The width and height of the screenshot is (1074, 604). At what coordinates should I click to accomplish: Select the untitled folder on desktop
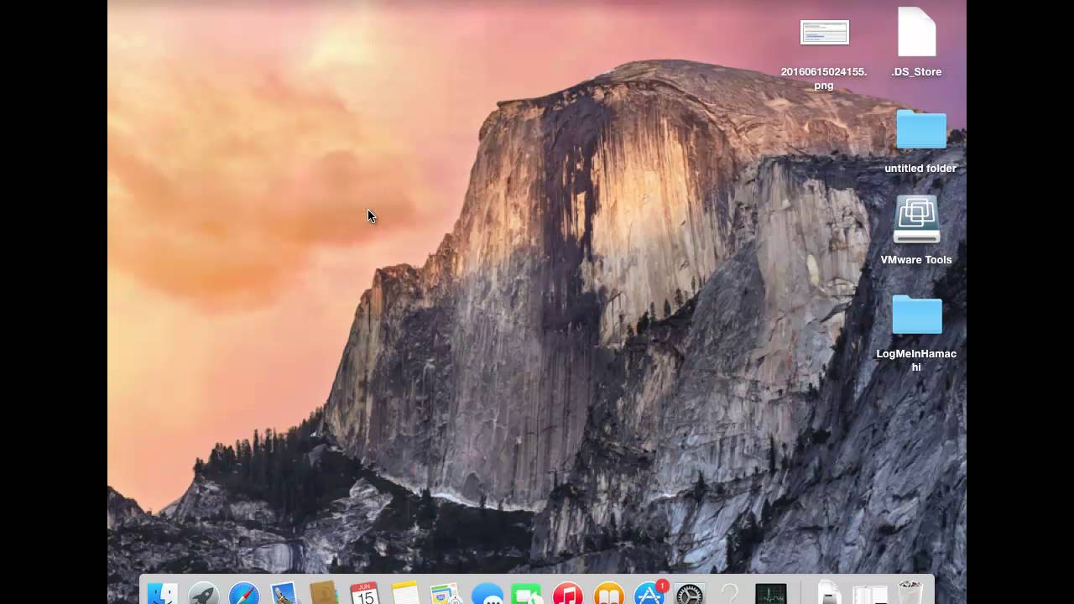tap(920, 130)
